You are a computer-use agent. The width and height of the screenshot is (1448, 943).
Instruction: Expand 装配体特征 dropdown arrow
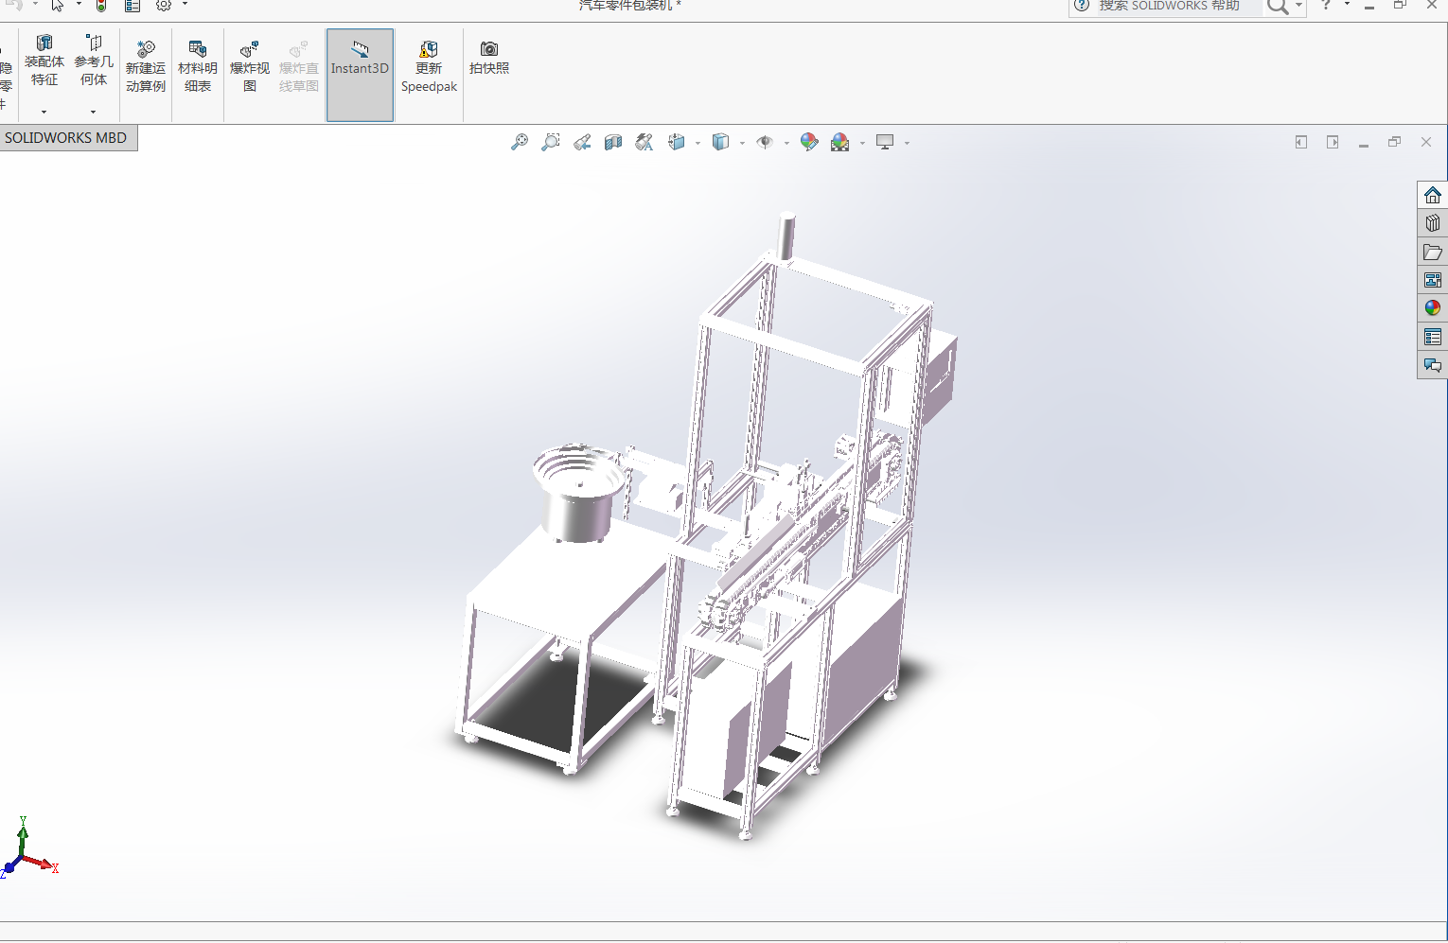(x=44, y=112)
